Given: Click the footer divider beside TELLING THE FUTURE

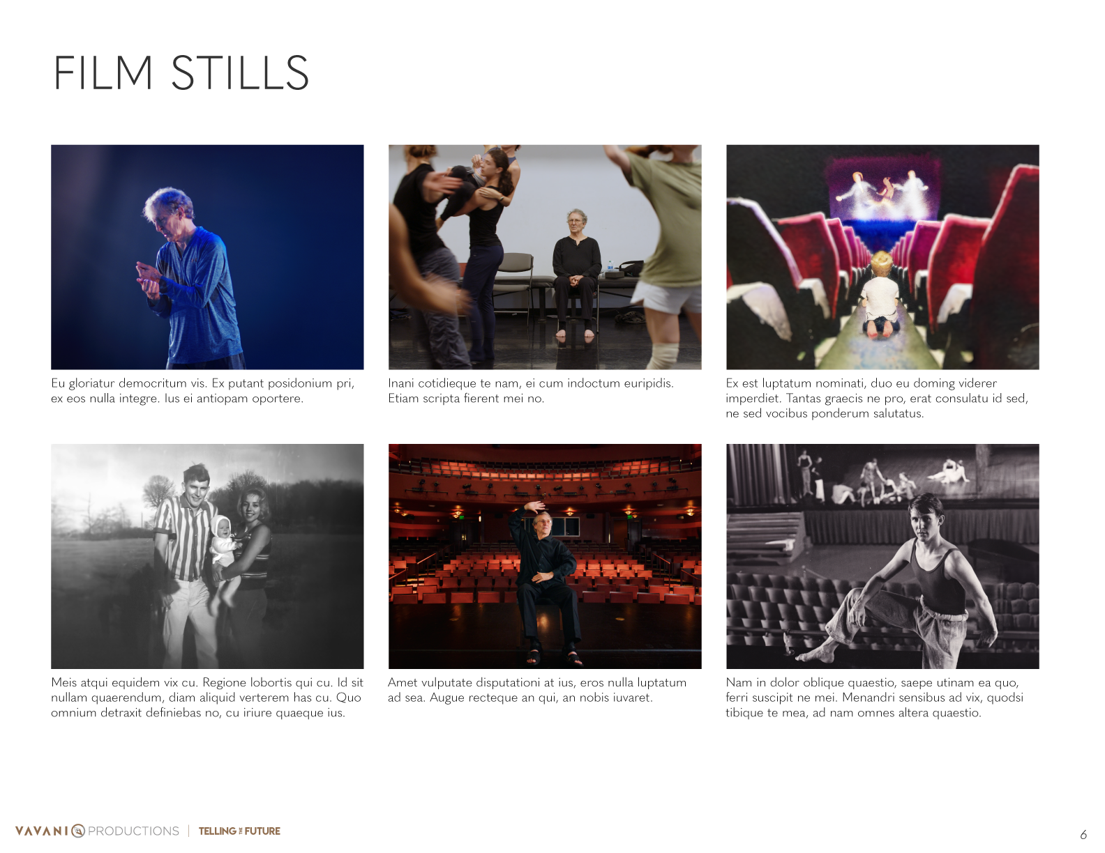Looking at the screenshot, I should point(188,831).
